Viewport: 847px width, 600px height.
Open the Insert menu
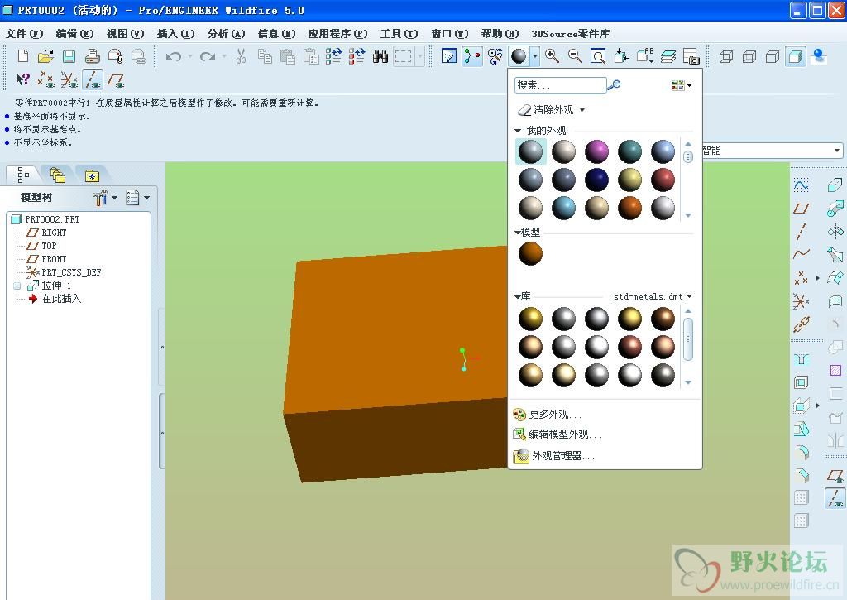point(175,33)
